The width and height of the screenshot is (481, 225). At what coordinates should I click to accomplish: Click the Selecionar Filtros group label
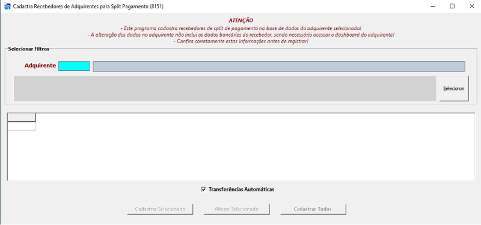coord(28,49)
